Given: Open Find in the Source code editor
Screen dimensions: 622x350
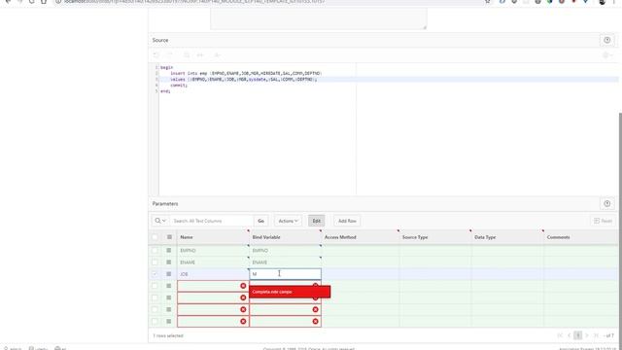Looking at the screenshot, I should click(187, 55).
